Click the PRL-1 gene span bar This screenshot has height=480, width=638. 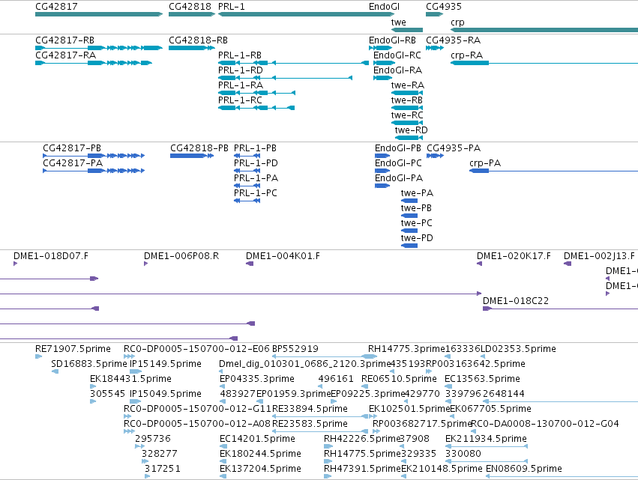pos(307,14)
